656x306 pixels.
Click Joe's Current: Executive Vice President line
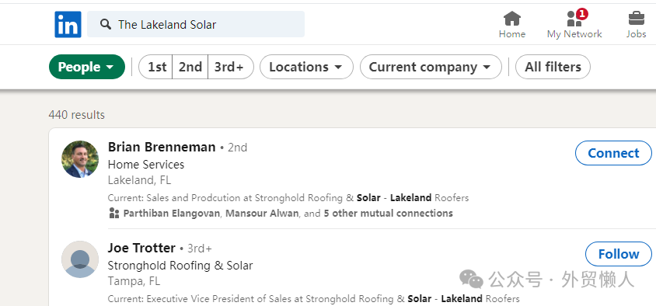[x=314, y=299]
